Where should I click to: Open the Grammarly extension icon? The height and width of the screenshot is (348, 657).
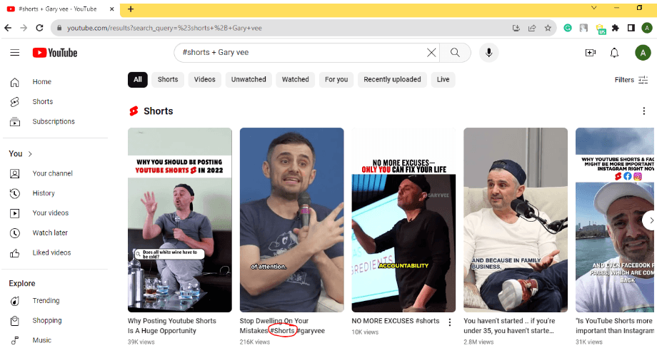(568, 28)
